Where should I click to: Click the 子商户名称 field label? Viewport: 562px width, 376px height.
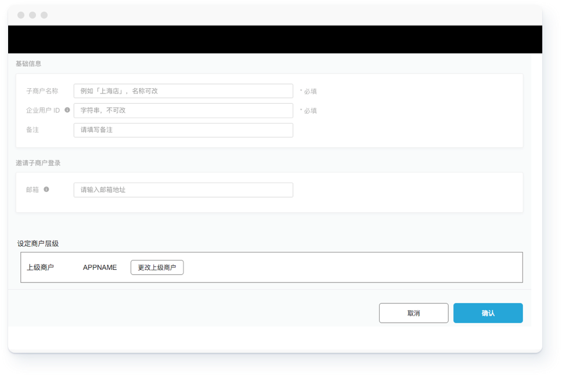(42, 91)
